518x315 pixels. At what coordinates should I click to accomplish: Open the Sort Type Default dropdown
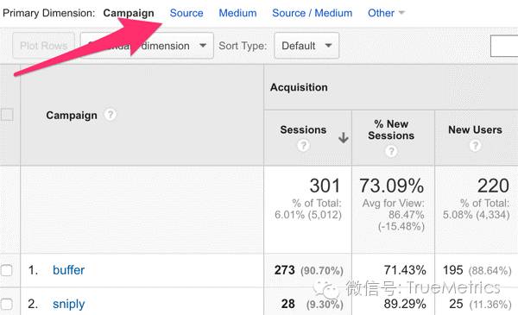pyautogui.click(x=306, y=46)
